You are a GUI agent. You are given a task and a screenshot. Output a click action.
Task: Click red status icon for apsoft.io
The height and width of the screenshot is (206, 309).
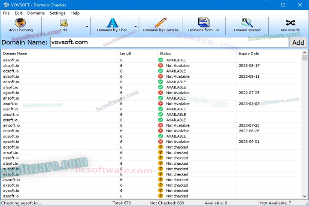pos(161,142)
